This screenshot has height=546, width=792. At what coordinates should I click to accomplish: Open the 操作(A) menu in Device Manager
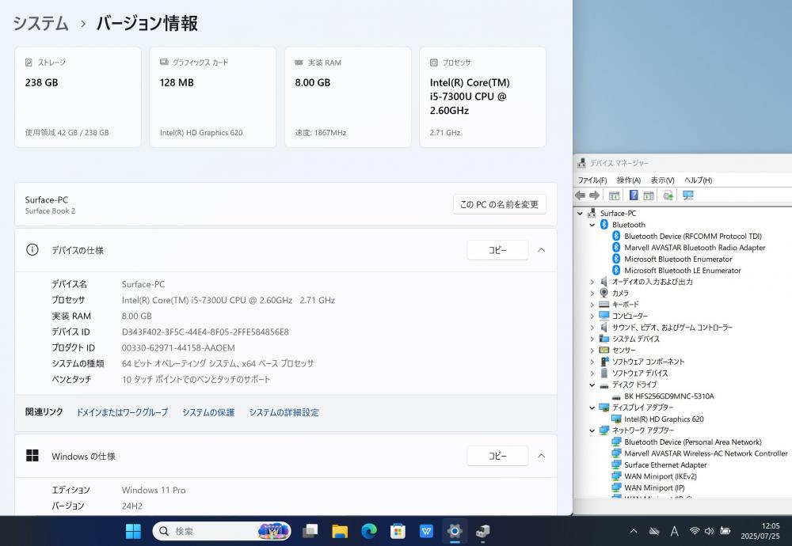click(628, 180)
